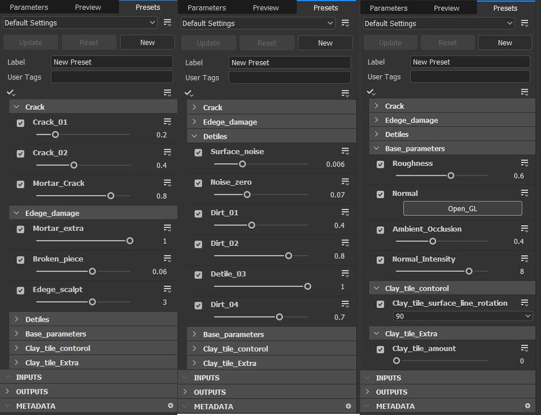Click the Roughness options menu icon
Viewport: 541px width, 415px height.
tap(525, 163)
